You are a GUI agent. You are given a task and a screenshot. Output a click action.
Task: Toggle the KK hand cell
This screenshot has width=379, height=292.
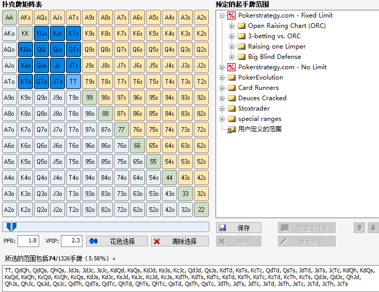[x=25, y=34]
